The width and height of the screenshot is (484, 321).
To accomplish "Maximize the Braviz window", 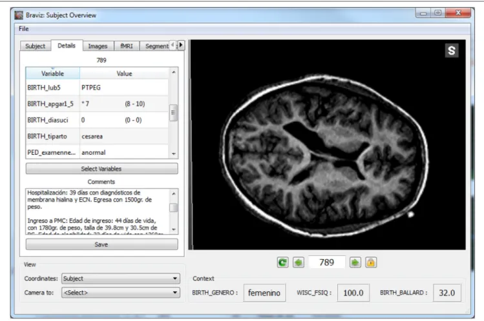I will pos(437,13).
